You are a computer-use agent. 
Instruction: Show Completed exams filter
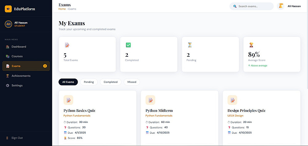tap(111, 82)
